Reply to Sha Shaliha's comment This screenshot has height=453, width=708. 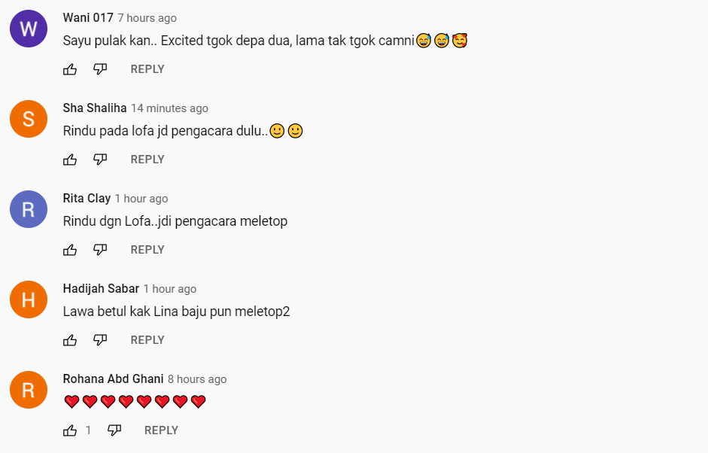pyautogui.click(x=147, y=160)
